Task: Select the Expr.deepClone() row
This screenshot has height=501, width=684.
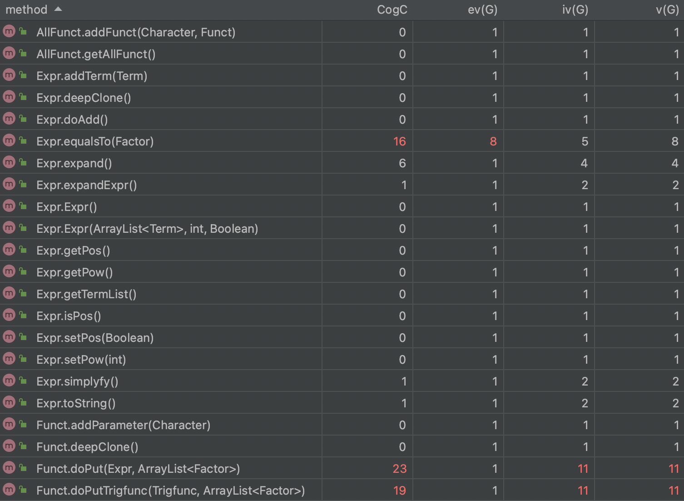Action: pyautogui.click(x=342, y=97)
